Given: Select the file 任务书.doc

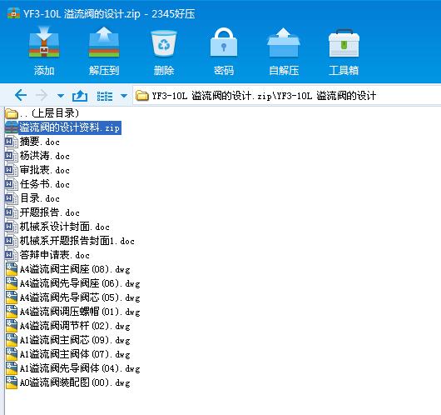Looking at the screenshot, I should click(37, 184).
